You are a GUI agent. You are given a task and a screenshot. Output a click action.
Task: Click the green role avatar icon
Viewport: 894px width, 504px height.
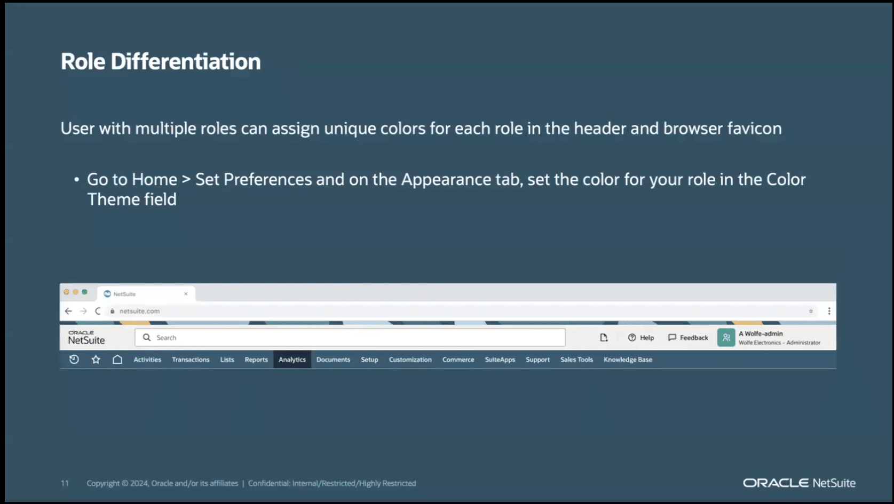pyautogui.click(x=726, y=338)
